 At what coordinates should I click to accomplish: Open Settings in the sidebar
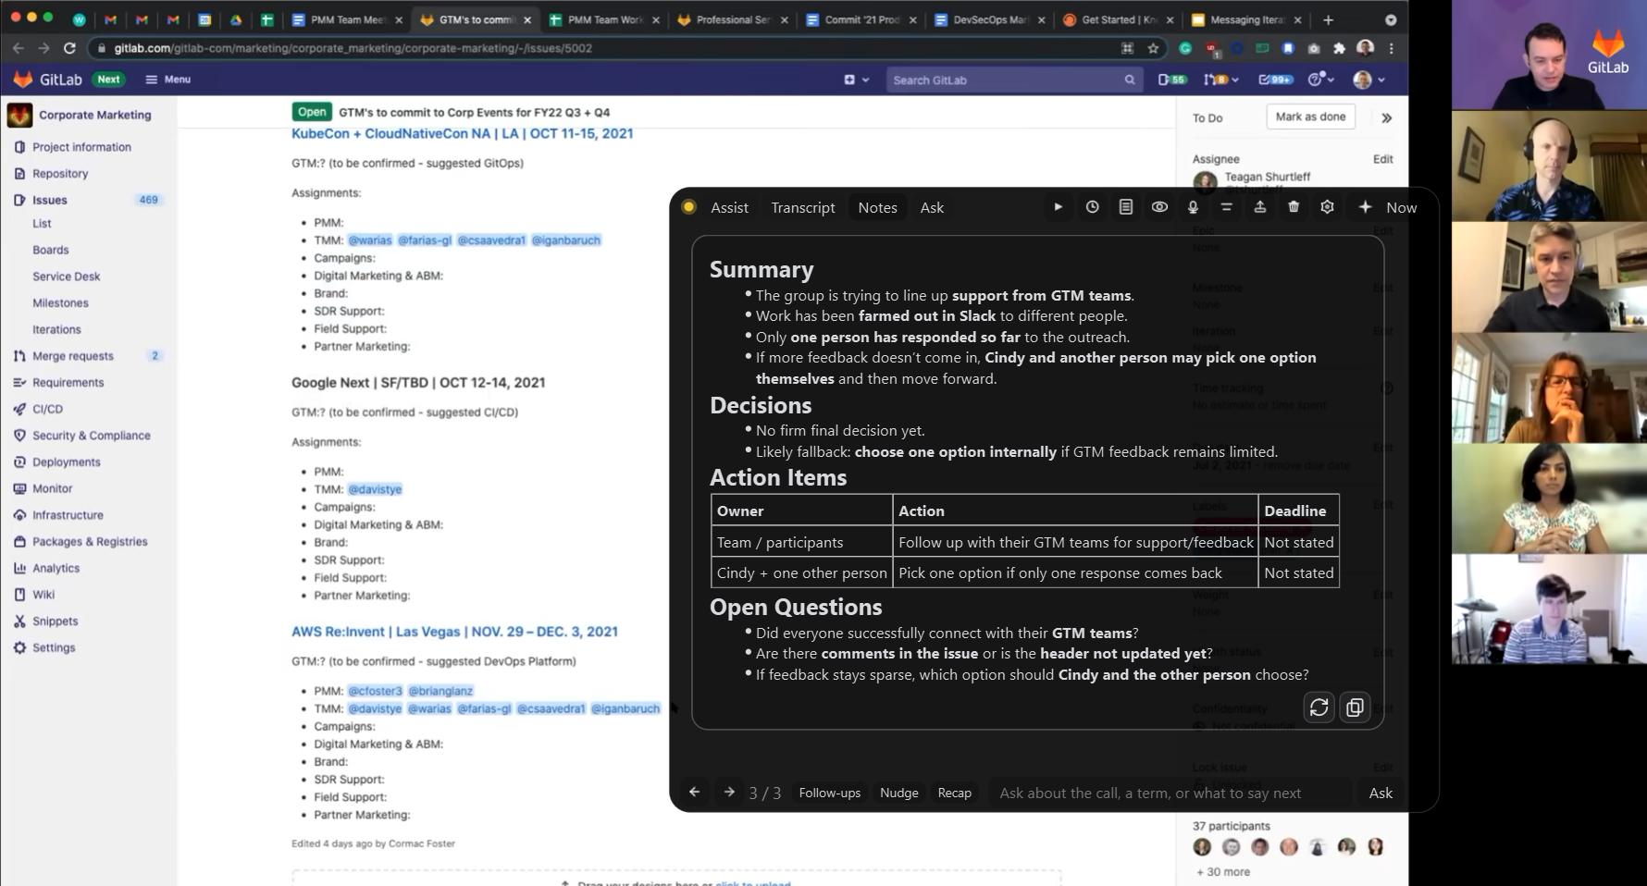coord(54,648)
